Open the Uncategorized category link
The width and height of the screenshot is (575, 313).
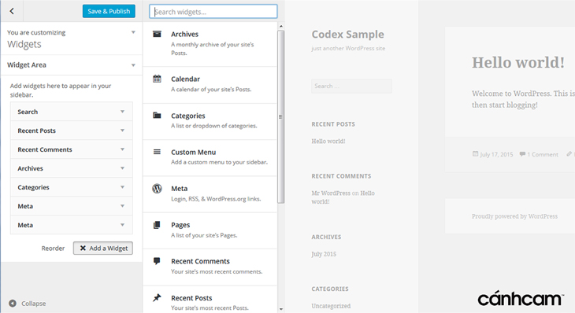(x=331, y=306)
